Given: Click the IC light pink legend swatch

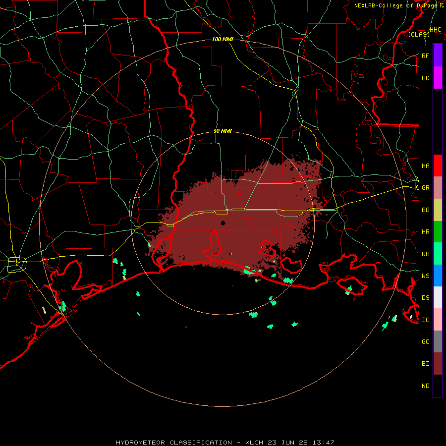Looking at the screenshot, I should 438,320.
